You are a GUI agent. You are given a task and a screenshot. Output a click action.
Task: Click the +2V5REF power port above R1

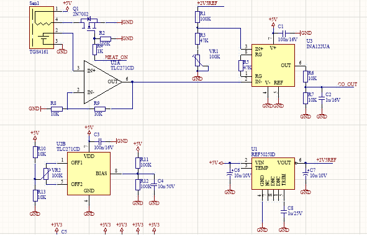point(207,3)
